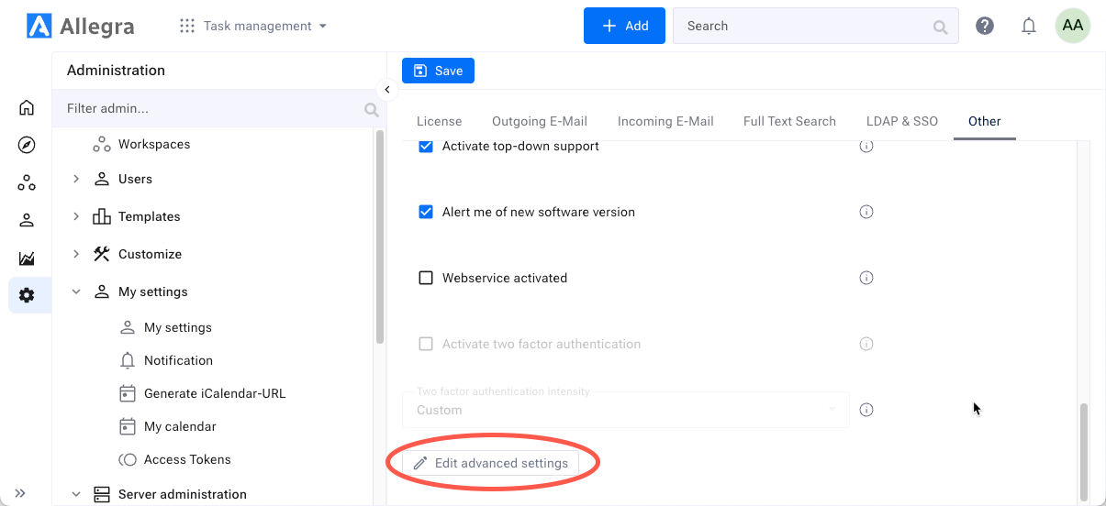This screenshot has height=506, width=1106.
Task: Click the chart reports icon in sidebar
Action: [27, 258]
